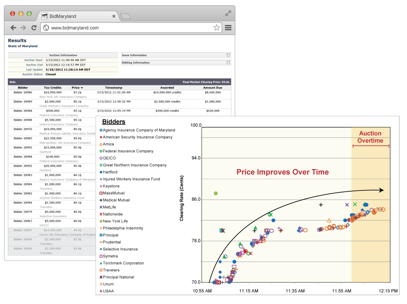Click the Torchmark Corporation legend entry
407x304 pixels.
(x=122, y=263)
